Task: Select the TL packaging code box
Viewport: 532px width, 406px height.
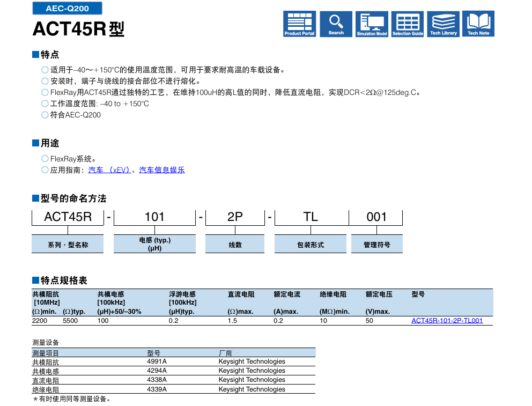Action: [x=311, y=217]
